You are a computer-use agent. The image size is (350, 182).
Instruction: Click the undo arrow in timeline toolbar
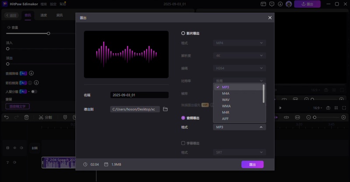(7, 118)
